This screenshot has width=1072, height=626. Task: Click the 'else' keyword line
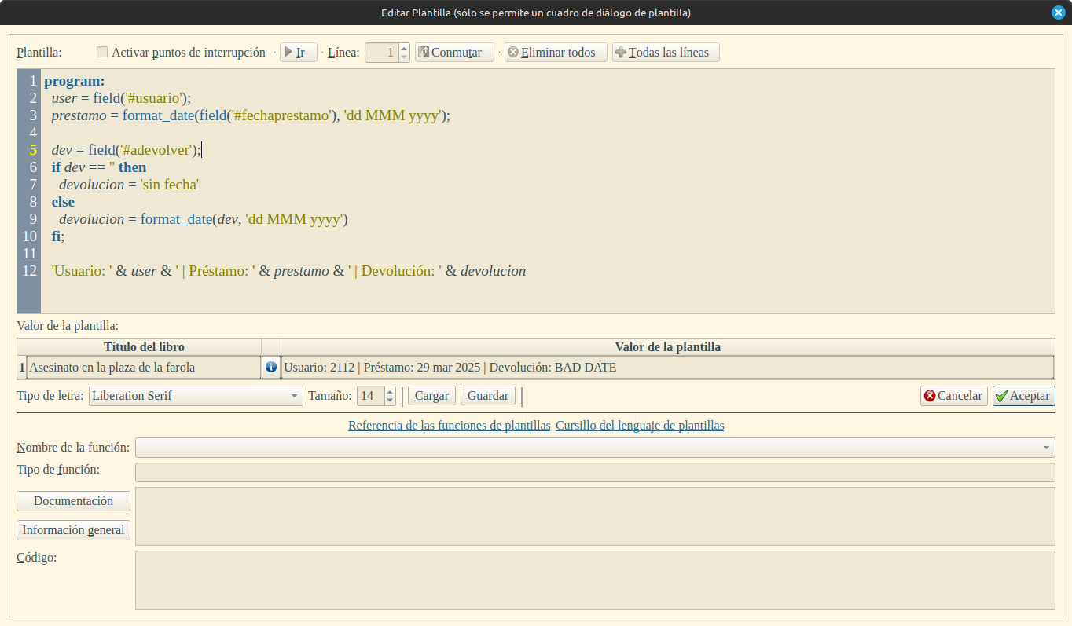click(63, 202)
